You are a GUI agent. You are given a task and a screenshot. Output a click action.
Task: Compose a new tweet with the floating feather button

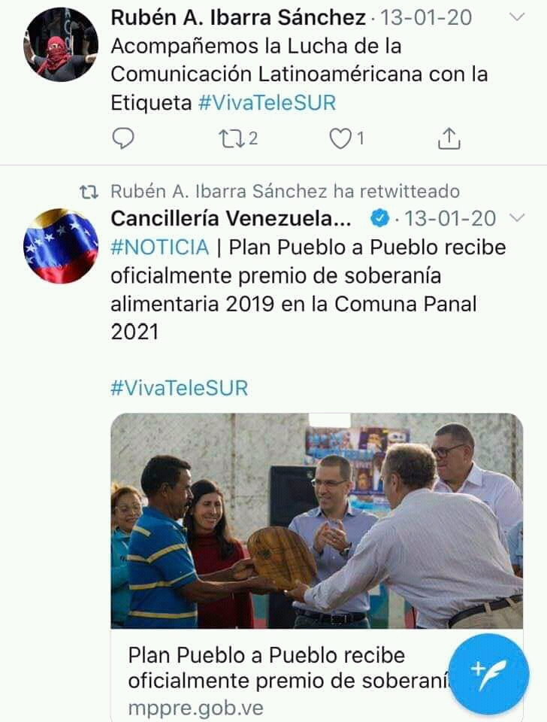click(x=488, y=674)
